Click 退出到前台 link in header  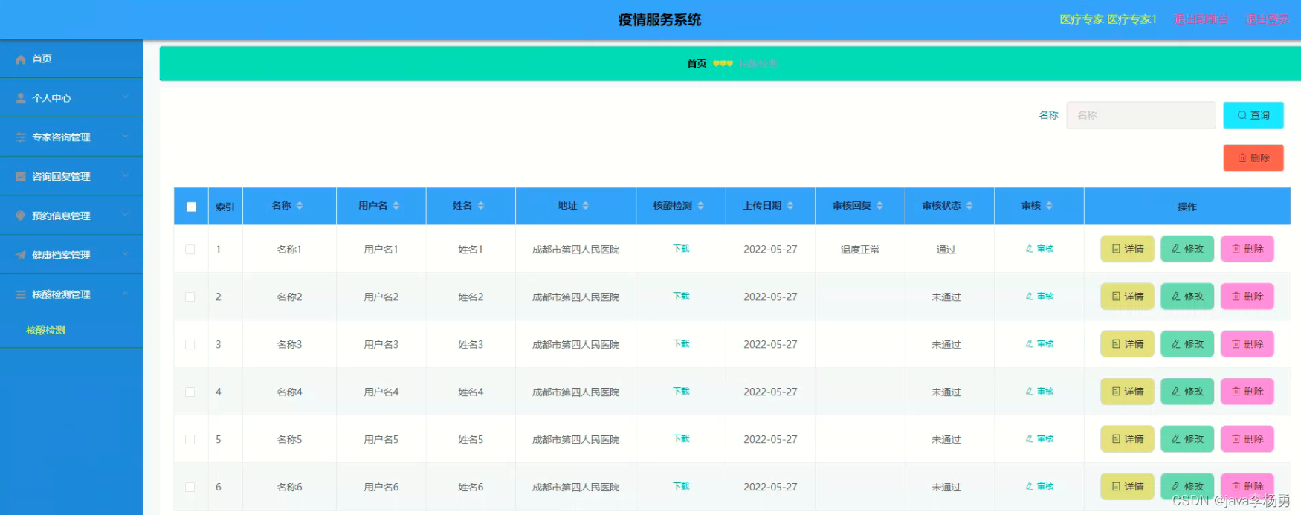pos(1201,19)
